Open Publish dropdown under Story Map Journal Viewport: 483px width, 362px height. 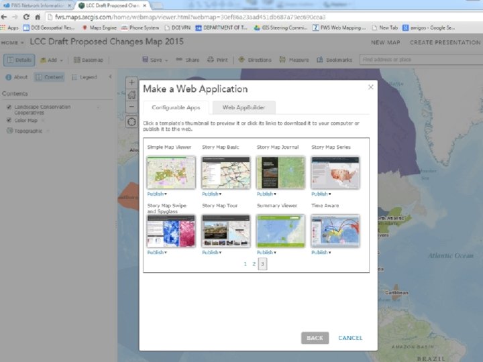coord(266,194)
